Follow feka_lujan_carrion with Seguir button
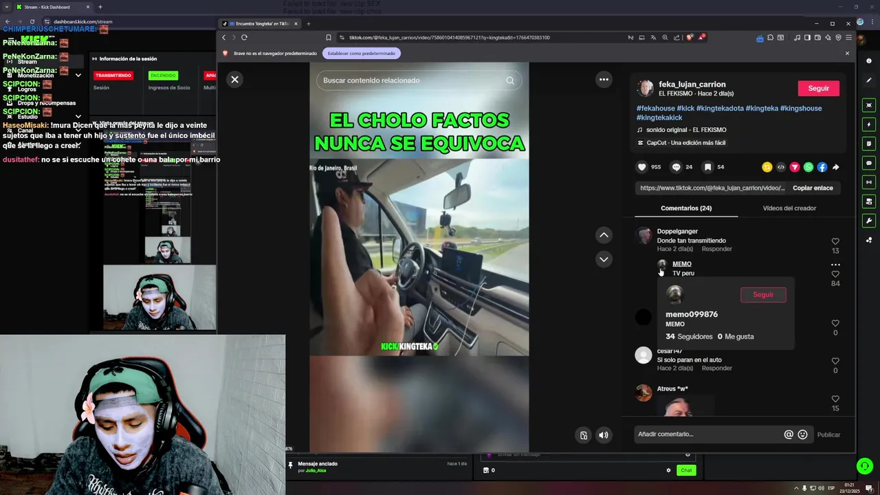The height and width of the screenshot is (495, 880). [x=818, y=88]
